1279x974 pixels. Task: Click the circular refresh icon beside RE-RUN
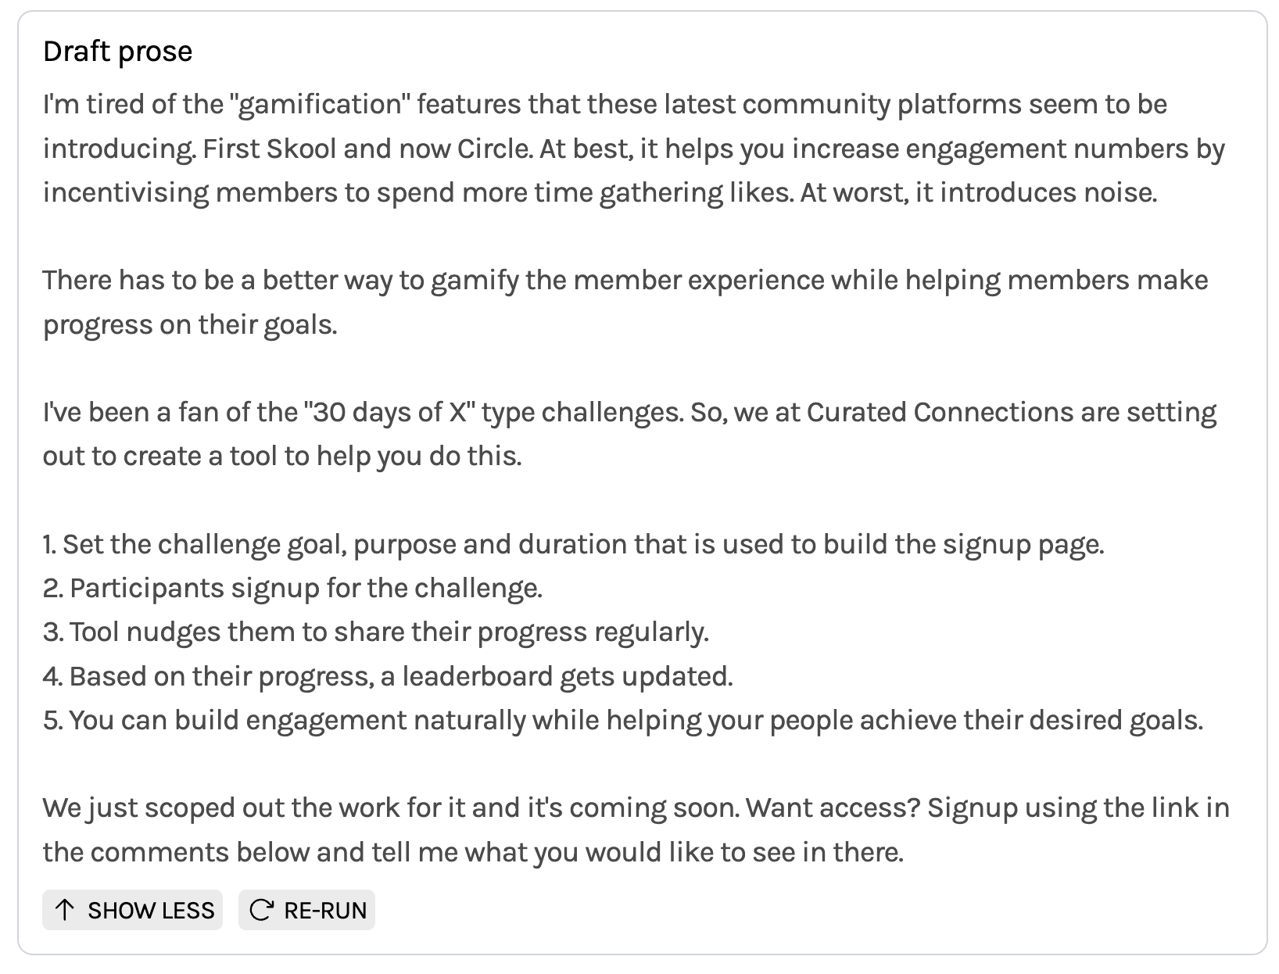click(261, 910)
